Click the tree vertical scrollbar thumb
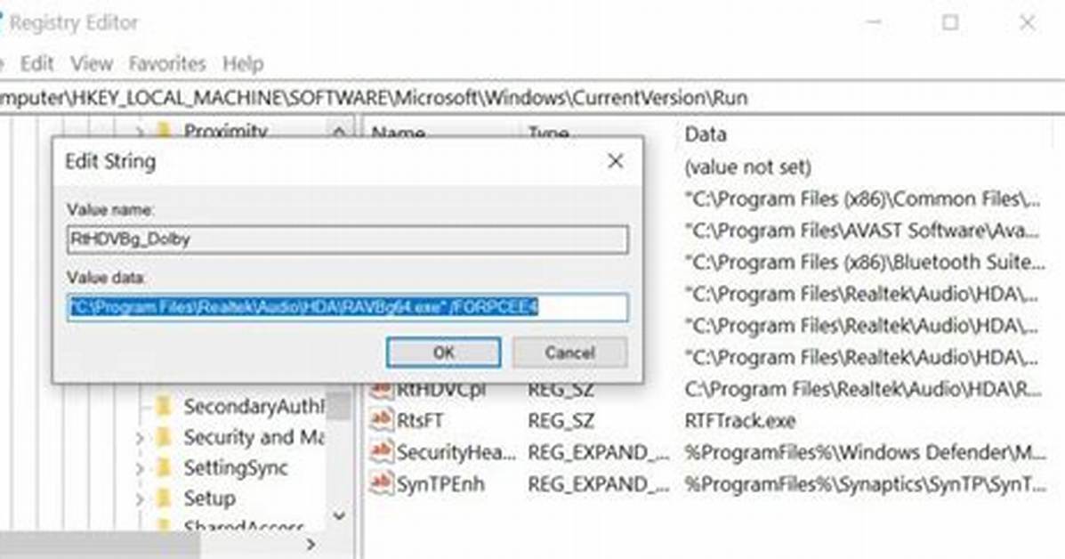 pyautogui.click(x=339, y=406)
